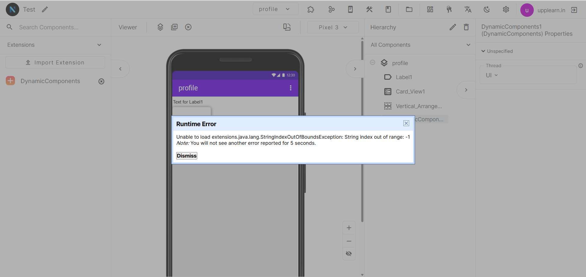Select the DynamicComponents extension
The height and width of the screenshot is (277, 586).
(x=50, y=81)
